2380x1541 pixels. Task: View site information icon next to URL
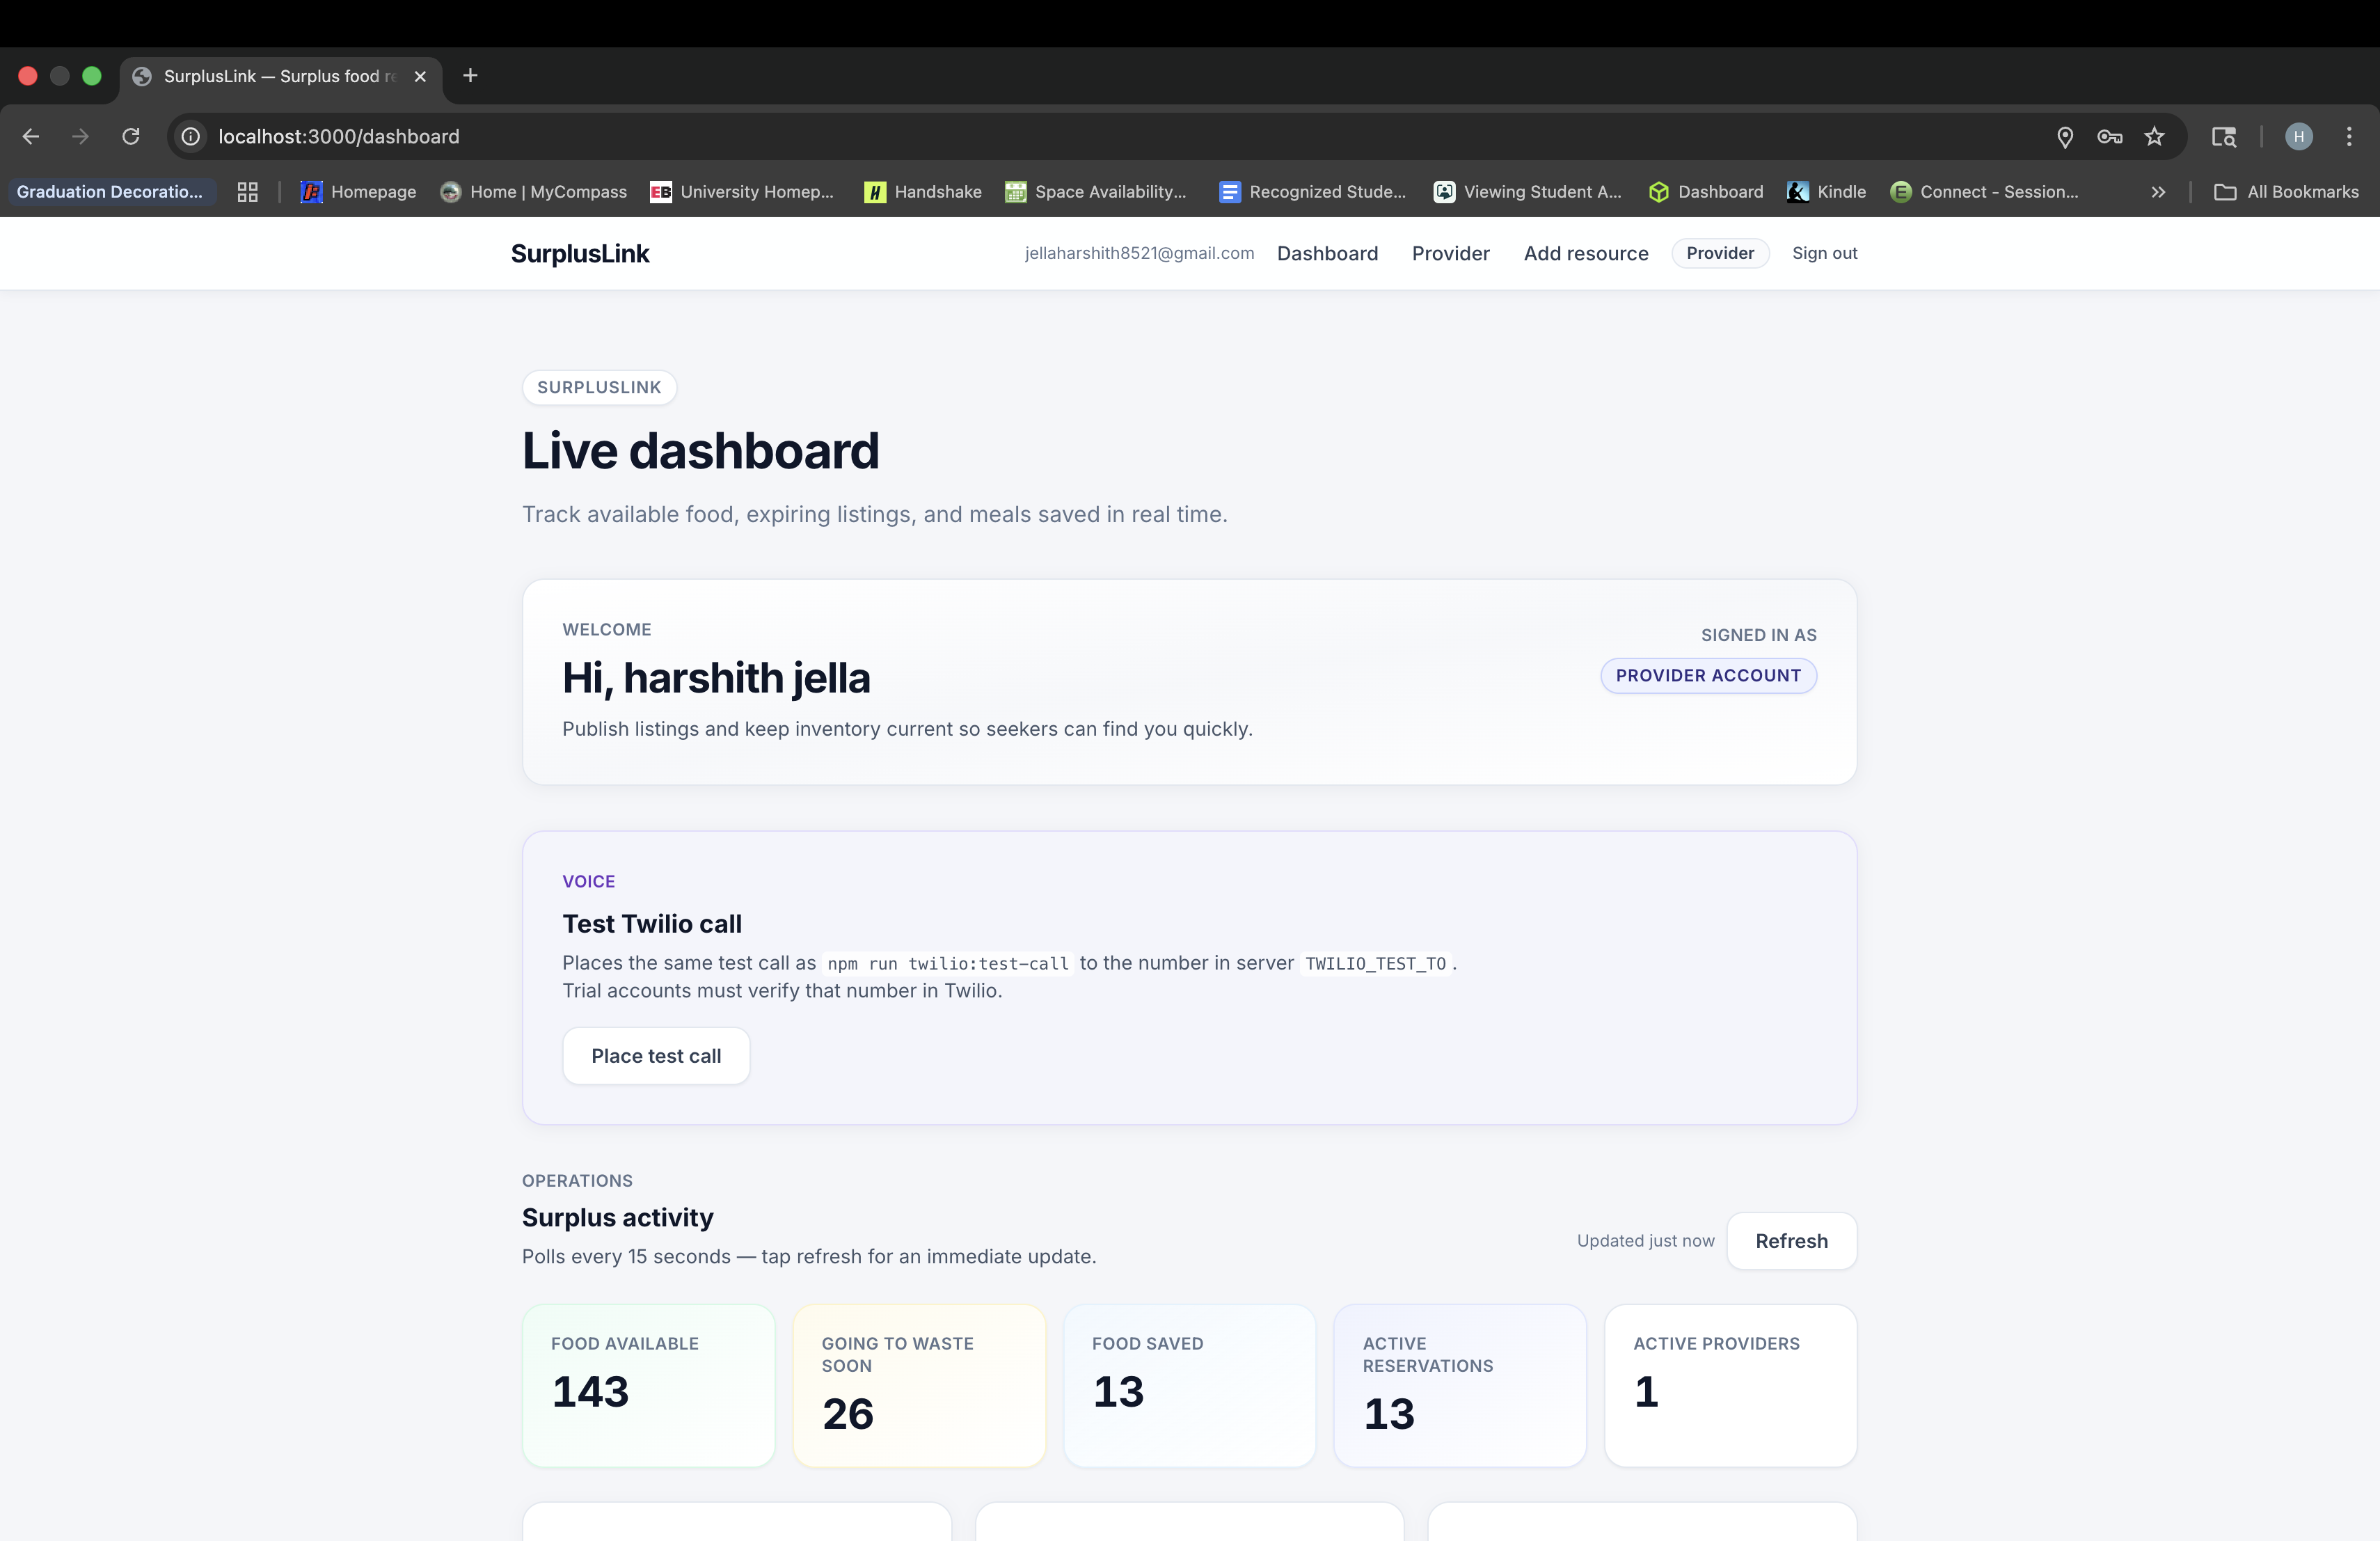[x=190, y=136]
